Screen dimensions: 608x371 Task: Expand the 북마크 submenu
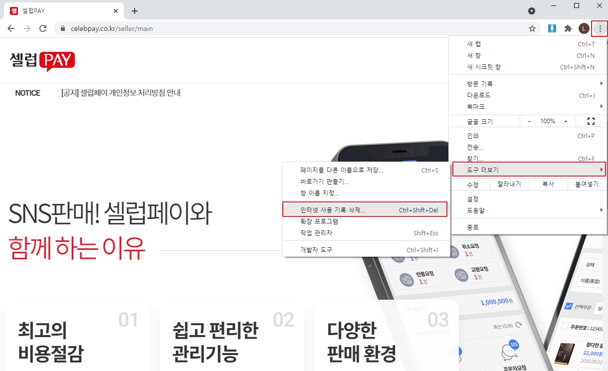tap(528, 107)
